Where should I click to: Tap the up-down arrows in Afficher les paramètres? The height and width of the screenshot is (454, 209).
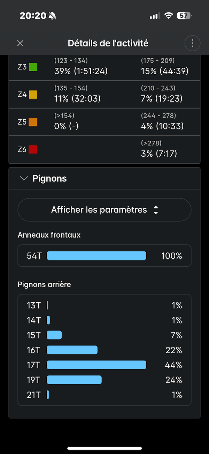[x=156, y=210]
